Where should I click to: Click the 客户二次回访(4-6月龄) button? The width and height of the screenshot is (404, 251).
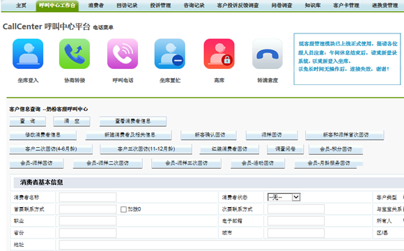[51, 149]
